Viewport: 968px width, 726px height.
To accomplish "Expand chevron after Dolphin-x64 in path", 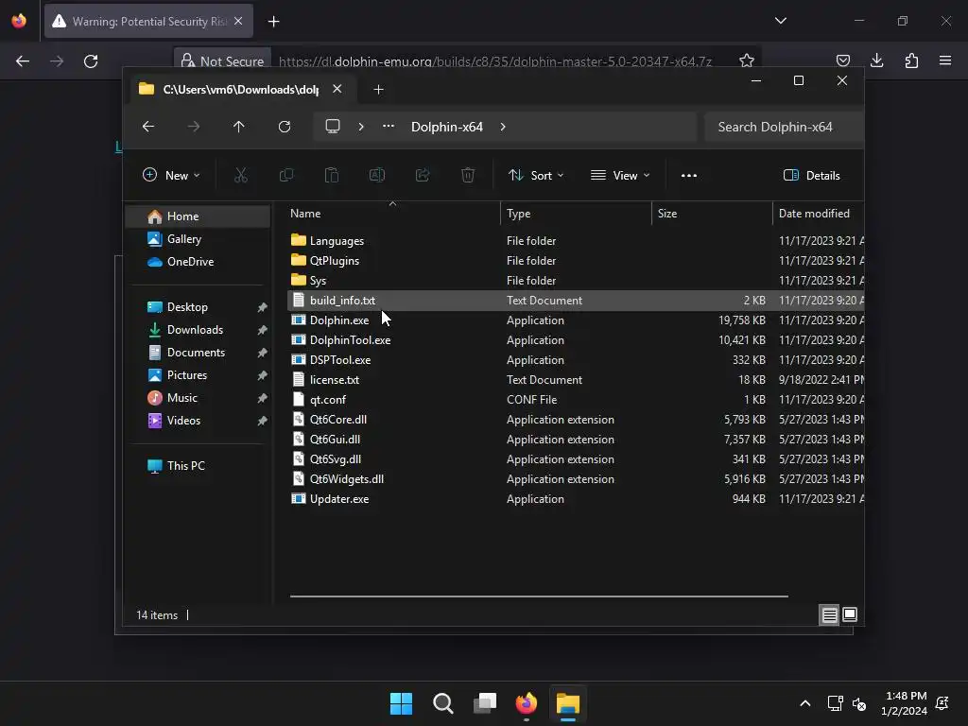I will click(x=503, y=127).
